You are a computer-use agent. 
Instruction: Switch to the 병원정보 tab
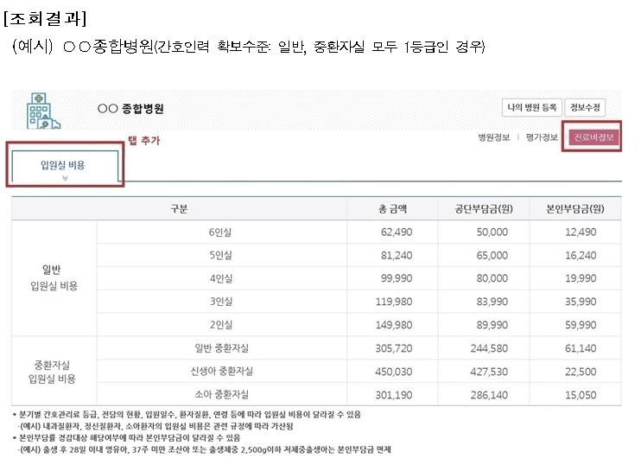coord(494,137)
